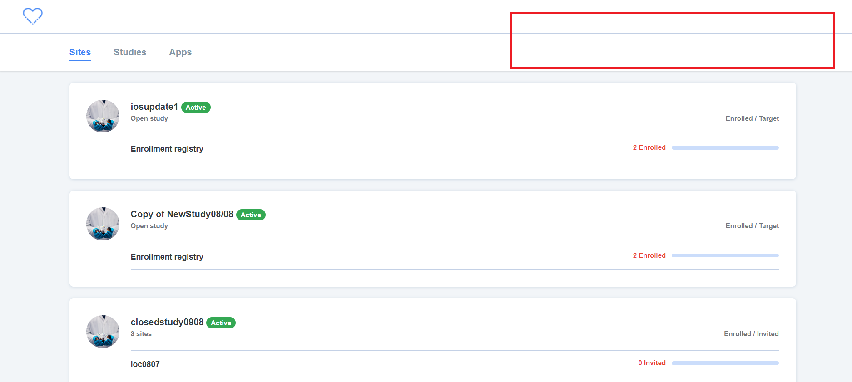Click the loc0807 site entry
The width and height of the screenshot is (852, 382).
[145, 363]
